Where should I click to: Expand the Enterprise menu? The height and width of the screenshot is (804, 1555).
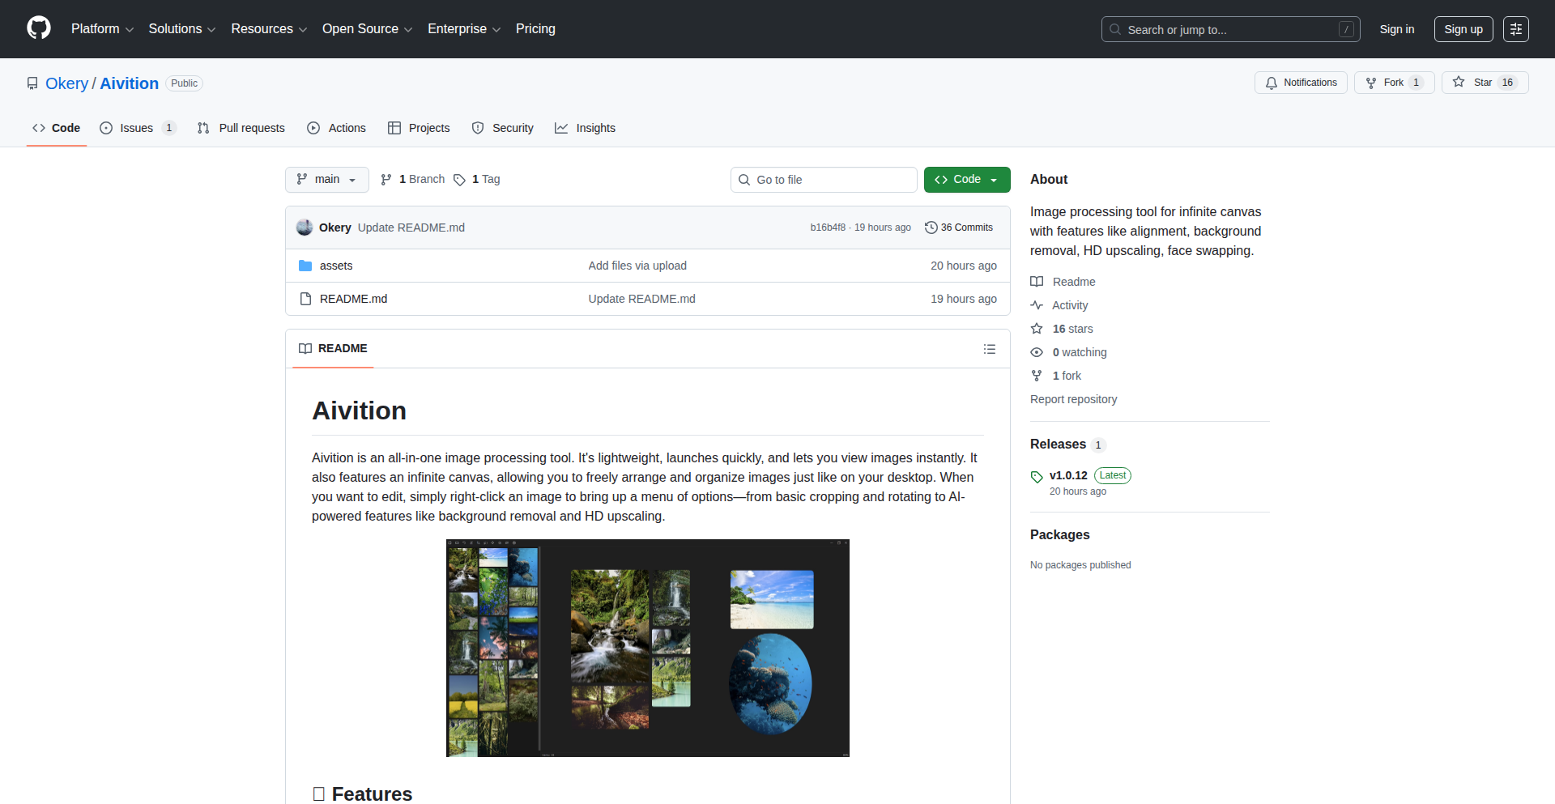pos(464,29)
